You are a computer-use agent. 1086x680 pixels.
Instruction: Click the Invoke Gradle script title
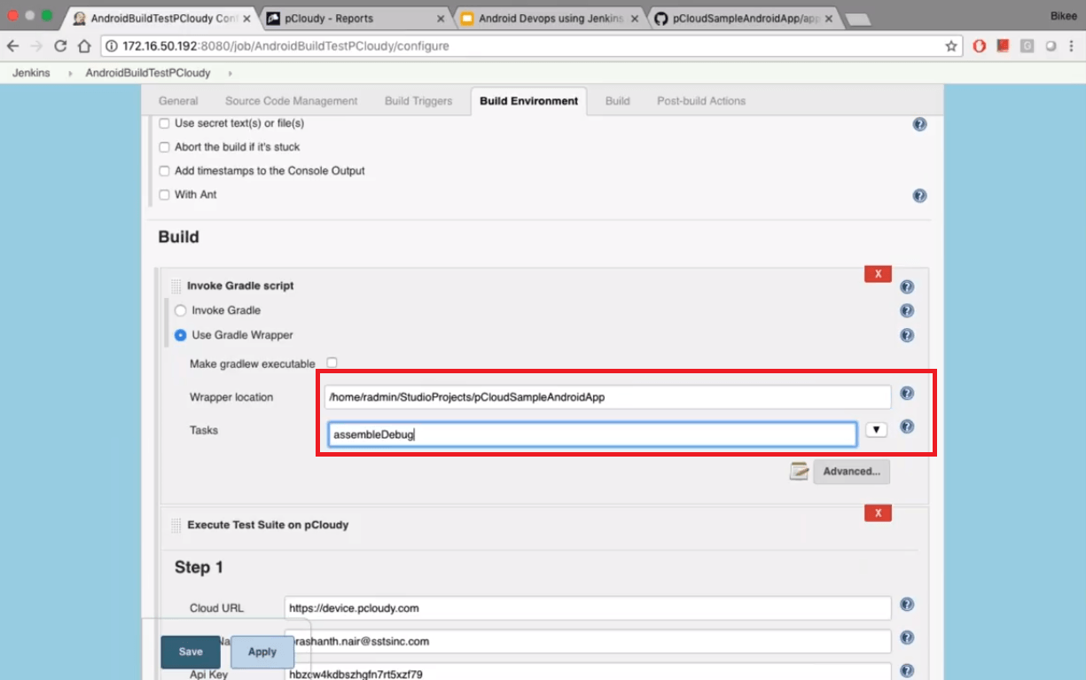tap(240, 286)
